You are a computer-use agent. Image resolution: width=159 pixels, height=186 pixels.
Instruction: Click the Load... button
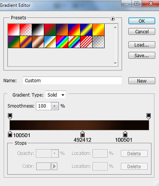[142, 45]
